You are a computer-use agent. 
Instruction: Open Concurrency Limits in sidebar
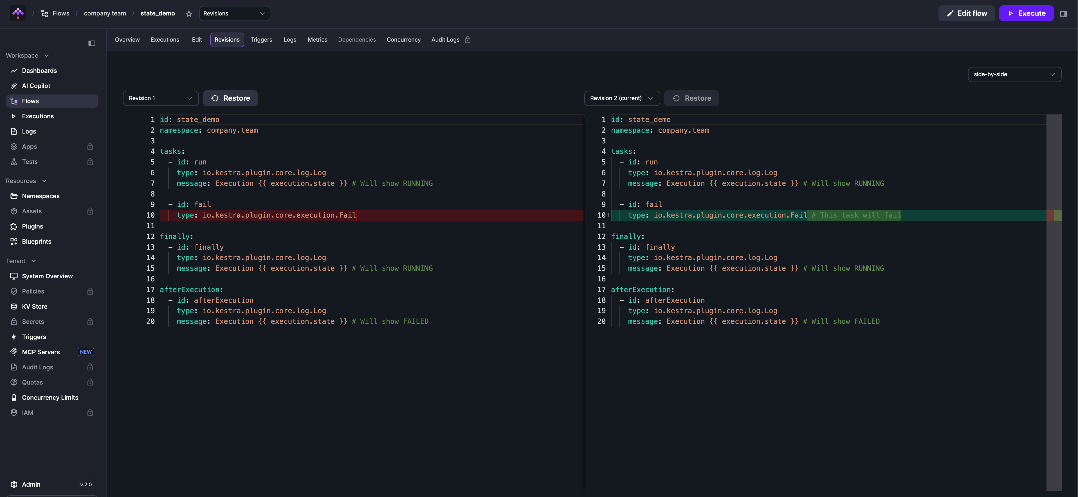(52, 397)
